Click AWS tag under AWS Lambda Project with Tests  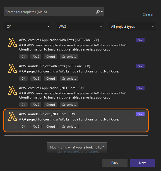coord(36,79)
